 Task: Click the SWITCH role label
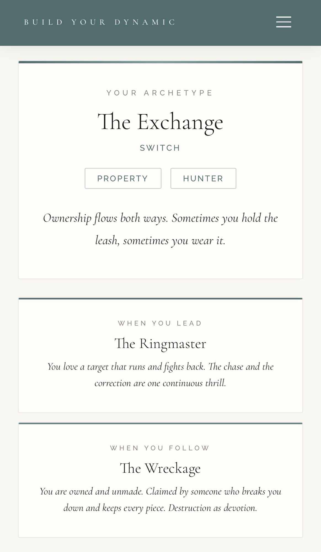[160, 148]
